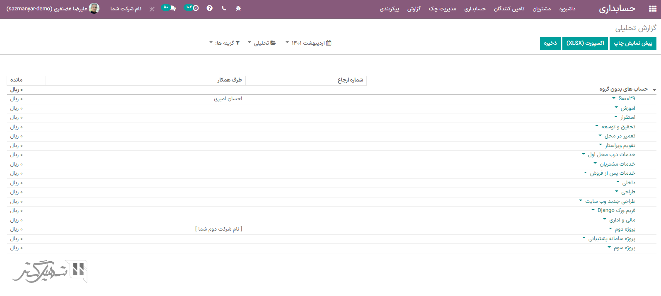Click the طراحی جدید وب سایت account
The width and height of the screenshot is (661, 296).
coord(610,201)
